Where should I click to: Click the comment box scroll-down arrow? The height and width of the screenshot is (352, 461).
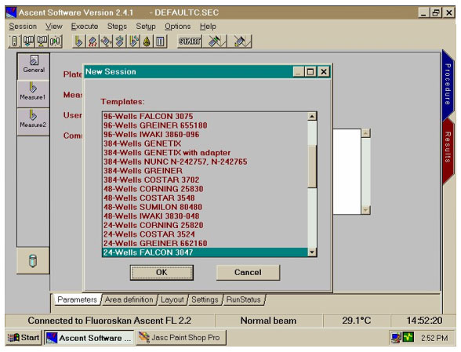pos(365,210)
